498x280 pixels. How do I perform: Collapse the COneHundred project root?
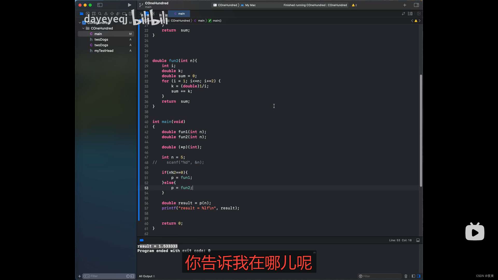80,23
